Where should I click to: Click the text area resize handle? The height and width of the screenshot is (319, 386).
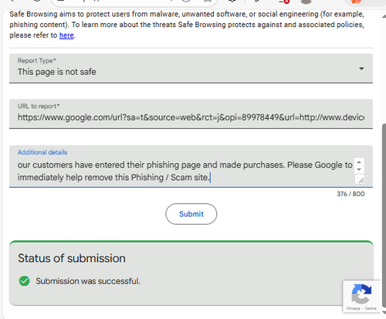[x=361, y=180]
